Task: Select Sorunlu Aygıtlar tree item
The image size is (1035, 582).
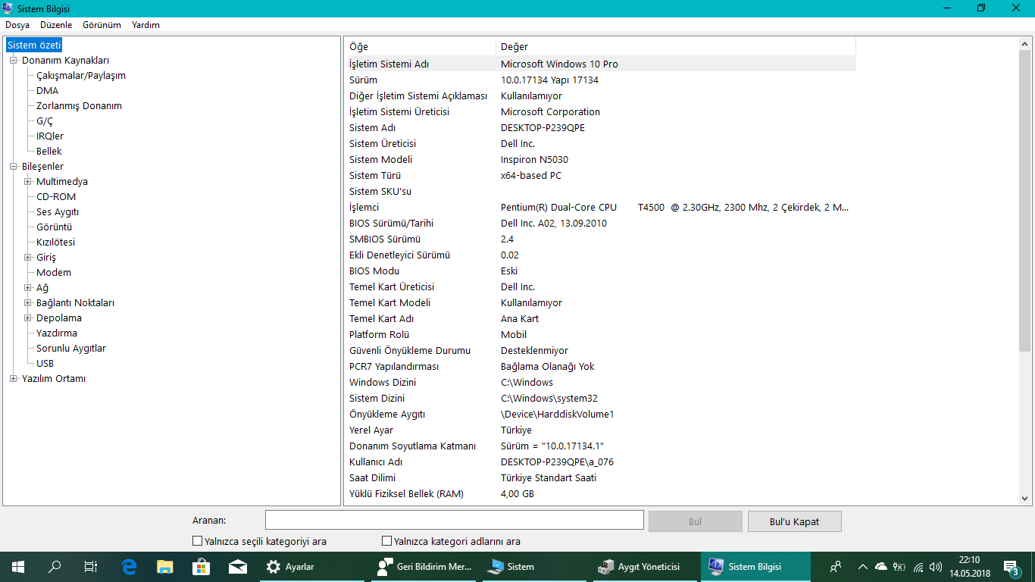Action: click(71, 349)
